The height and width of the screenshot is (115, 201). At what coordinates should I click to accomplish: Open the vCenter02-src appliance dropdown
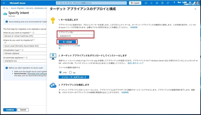tap(25, 61)
